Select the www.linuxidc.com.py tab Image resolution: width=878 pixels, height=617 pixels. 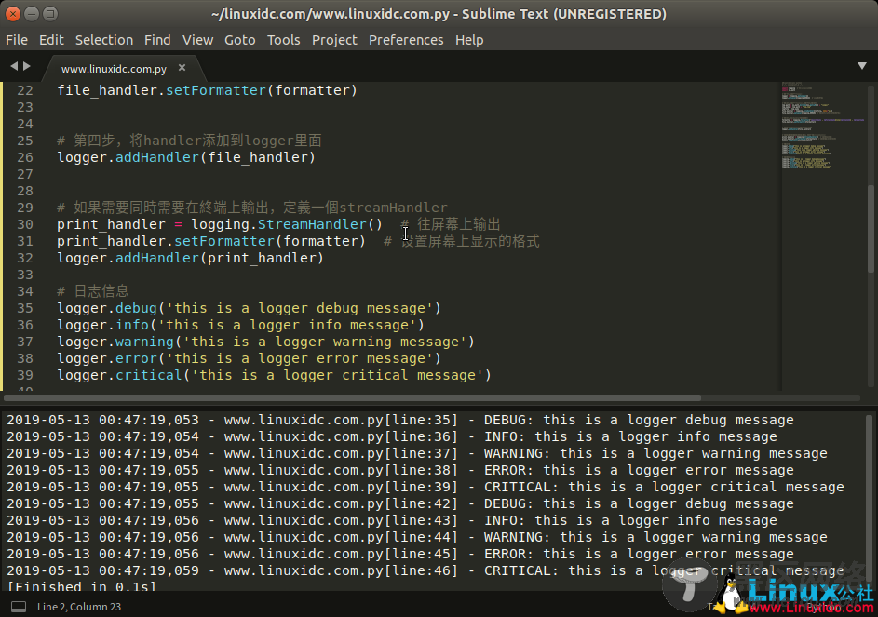coord(114,69)
